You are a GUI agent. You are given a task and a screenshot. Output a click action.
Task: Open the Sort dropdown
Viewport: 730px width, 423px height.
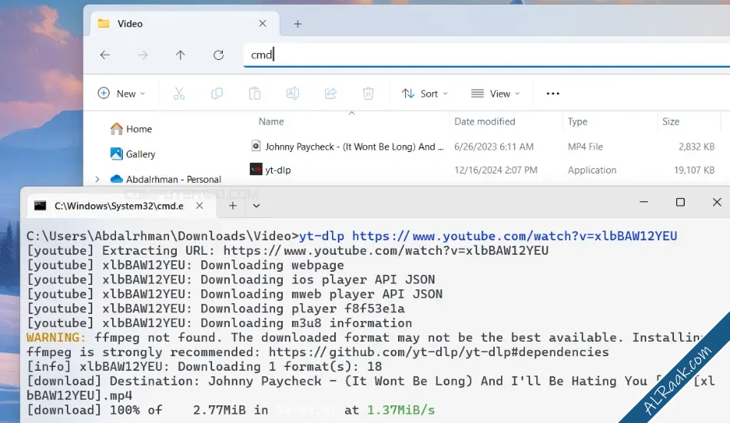[x=425, y=94]
